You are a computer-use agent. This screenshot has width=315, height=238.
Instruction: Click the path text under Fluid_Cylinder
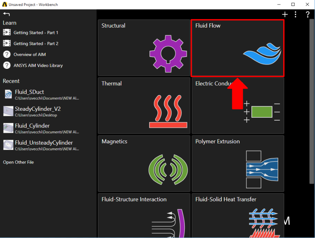coord(47,132)
